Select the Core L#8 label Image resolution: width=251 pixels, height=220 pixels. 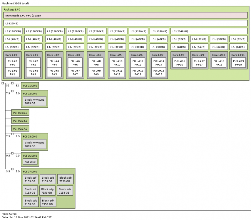178,55
